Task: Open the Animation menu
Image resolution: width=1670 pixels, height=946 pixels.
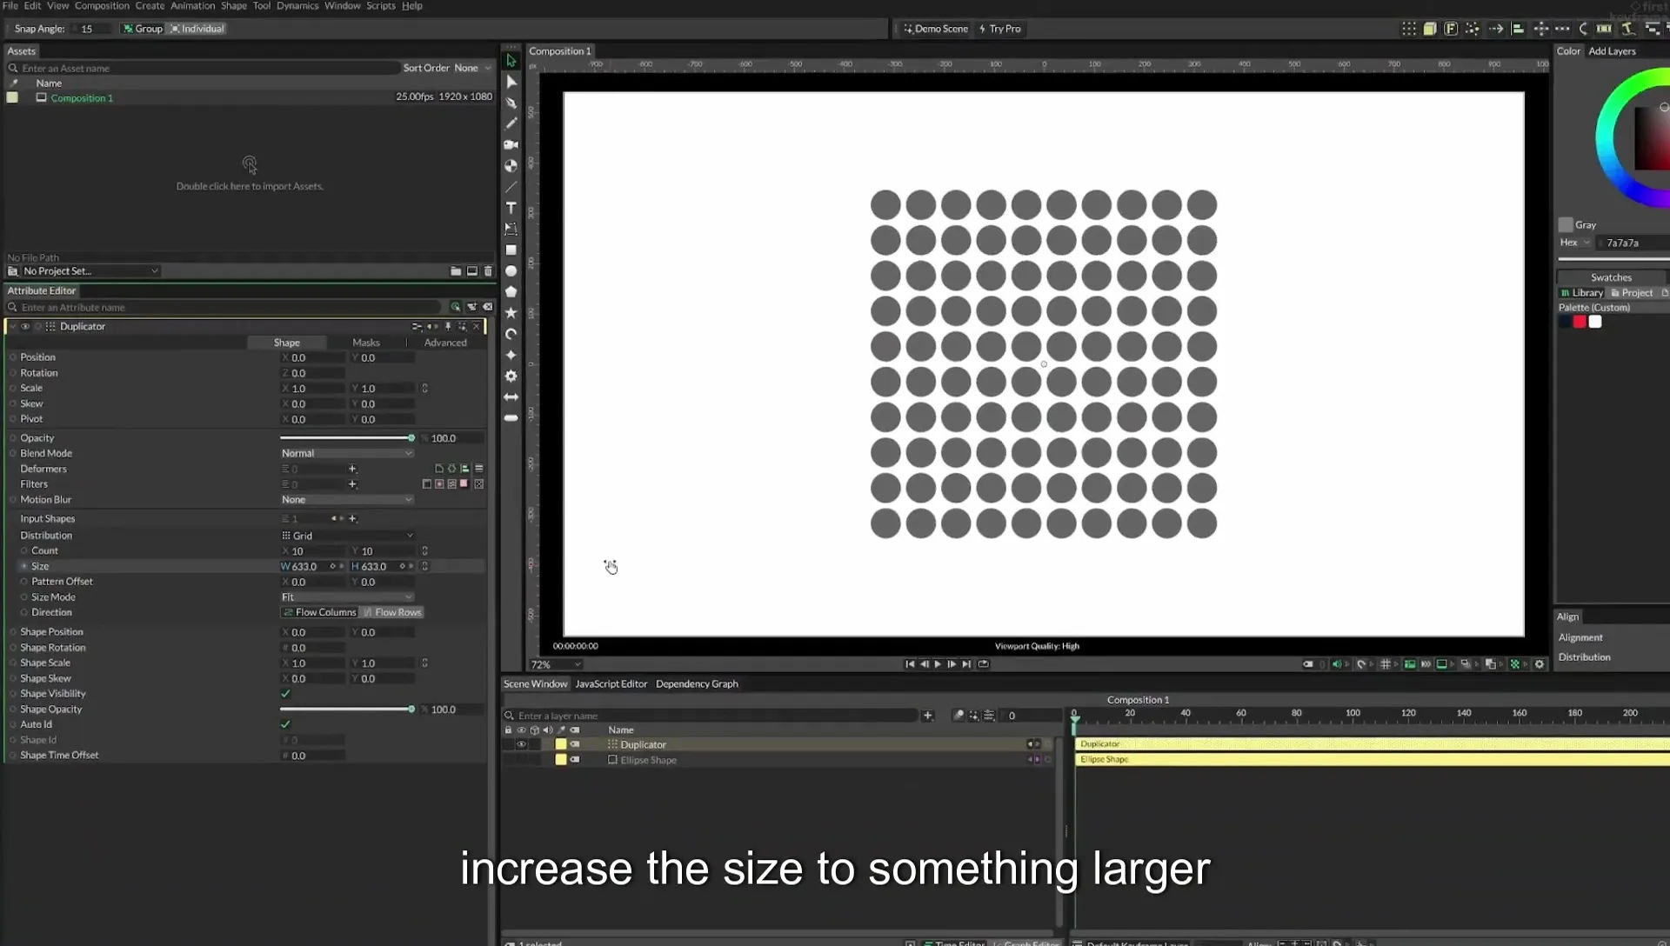Action: pos(192,6)
